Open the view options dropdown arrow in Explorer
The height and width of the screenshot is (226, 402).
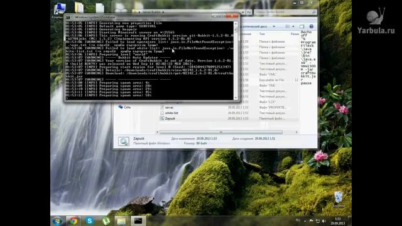[x=293, y=26]
